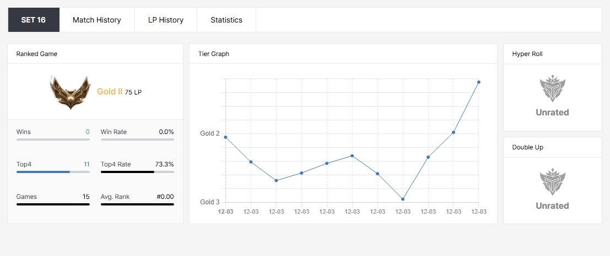This screenshot has height=256, width=610.
Task: Click the Gold 2 axis label
Action: tap(210, 133)
